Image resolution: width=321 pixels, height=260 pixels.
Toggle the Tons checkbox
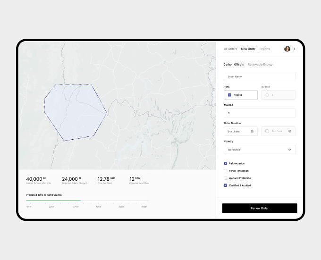tap(229, 95)
